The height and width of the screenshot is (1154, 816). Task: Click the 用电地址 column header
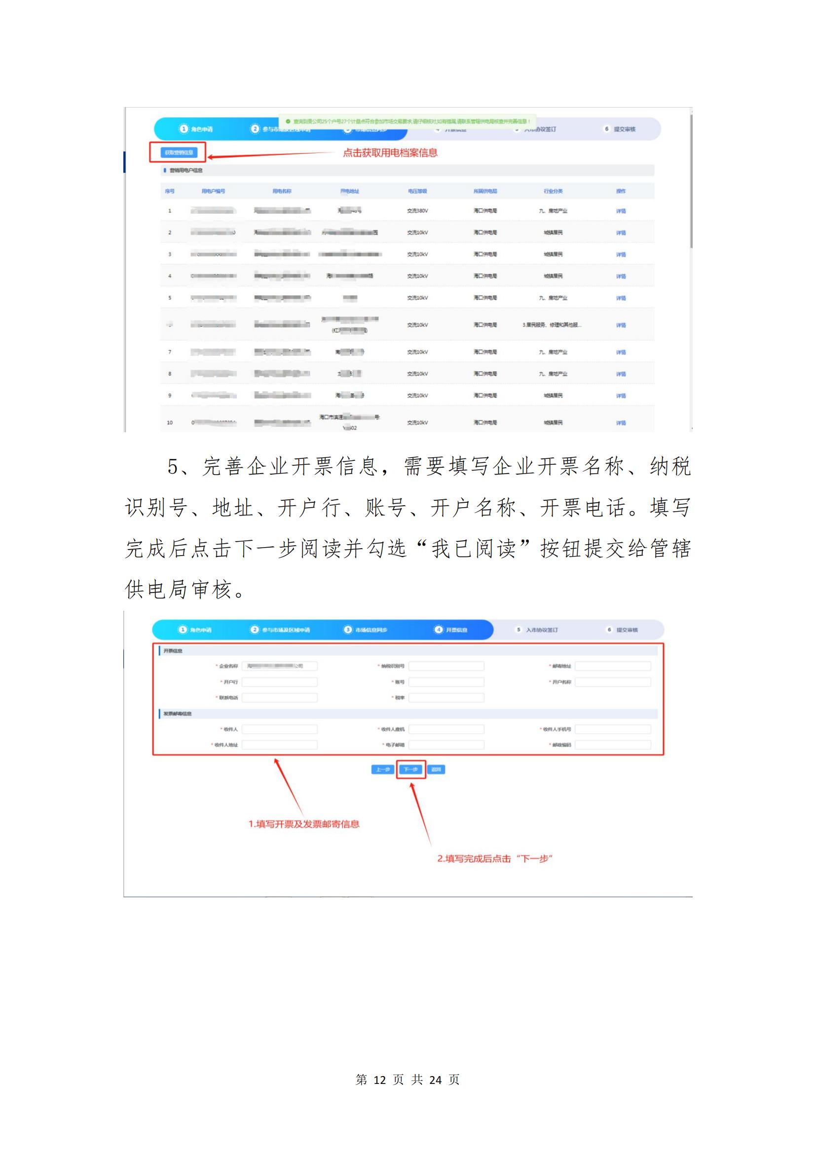pos(350,191)
